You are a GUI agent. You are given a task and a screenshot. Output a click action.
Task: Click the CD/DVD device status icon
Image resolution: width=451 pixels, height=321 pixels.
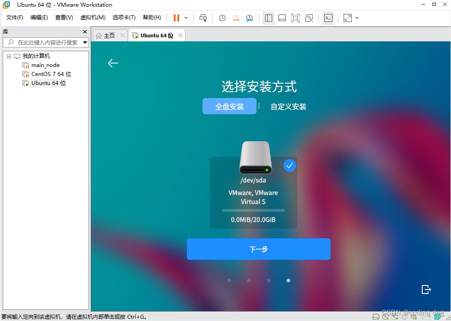pyautogui.click(x=386, y=317)
